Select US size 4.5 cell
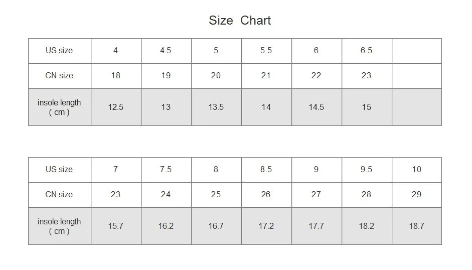 pos(166,51)
